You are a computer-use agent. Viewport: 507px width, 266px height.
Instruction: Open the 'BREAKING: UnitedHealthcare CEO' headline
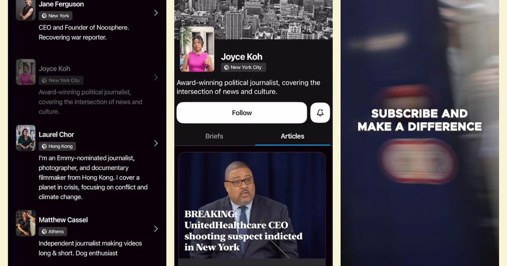(243, 231)
